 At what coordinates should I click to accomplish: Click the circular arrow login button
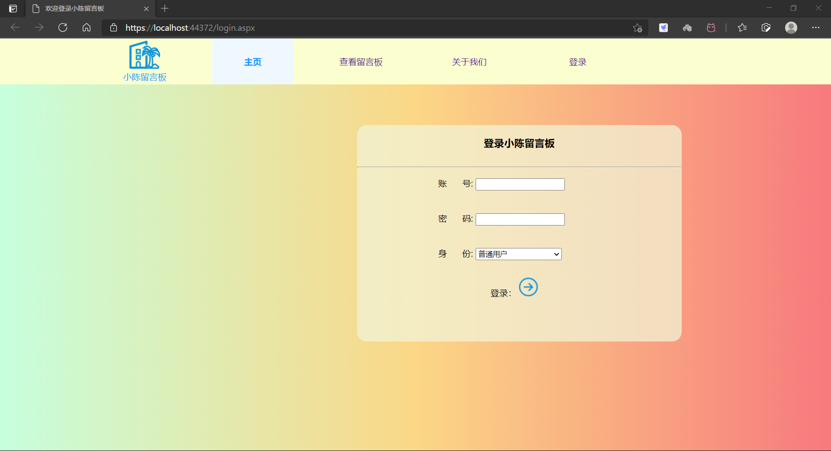528,287
